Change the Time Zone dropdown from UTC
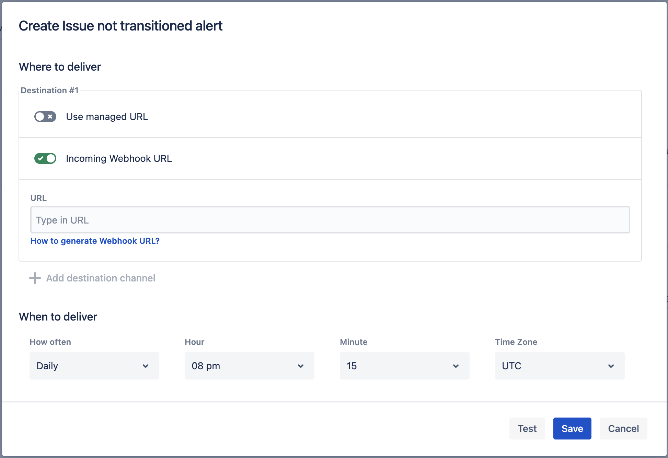The image size is (668, 458). point(560,366)
